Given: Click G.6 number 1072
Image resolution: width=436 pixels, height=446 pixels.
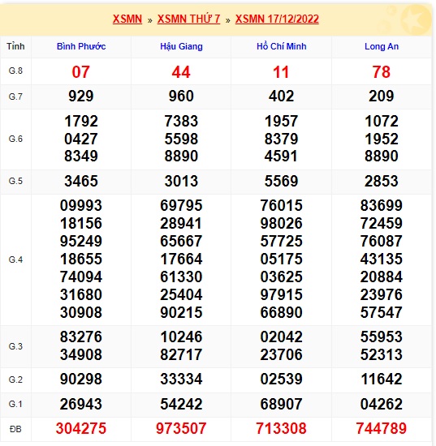Looking at the screenshot, I should click(382, 122).
